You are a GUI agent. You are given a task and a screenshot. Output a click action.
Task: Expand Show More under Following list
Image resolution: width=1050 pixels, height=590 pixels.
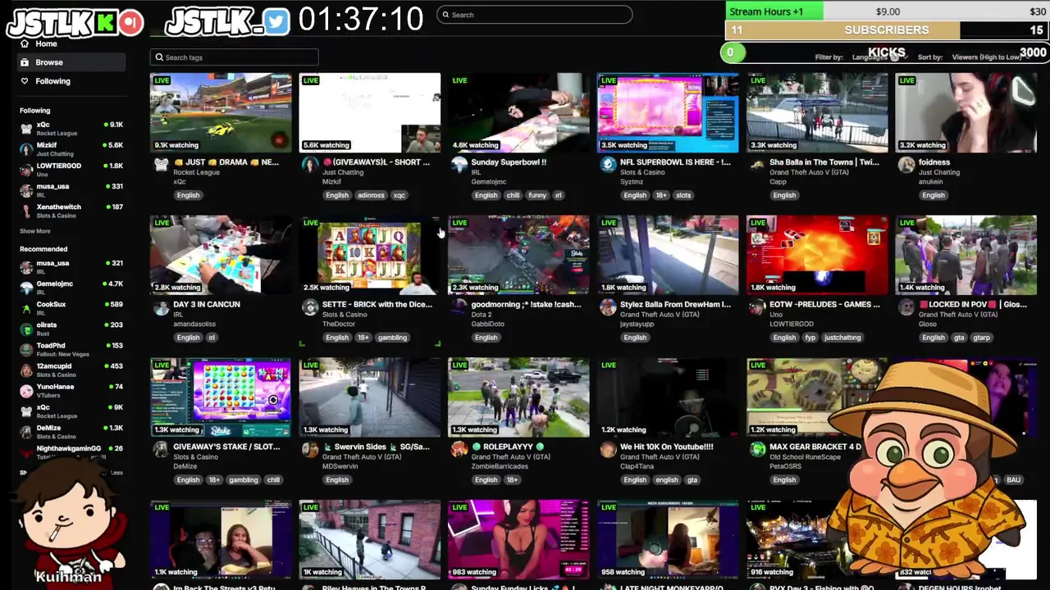(35, 231)
